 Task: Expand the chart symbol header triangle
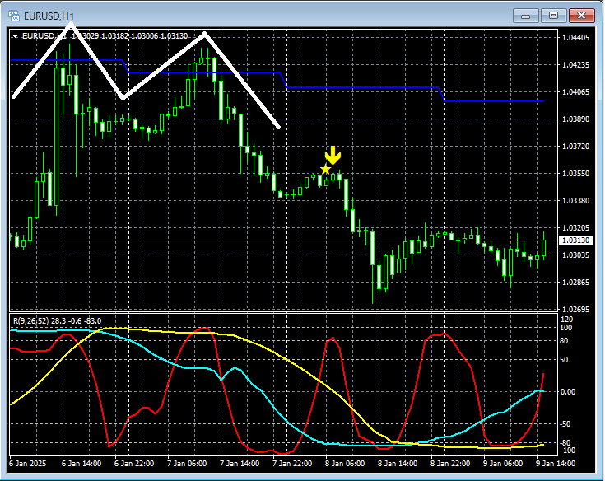[15, 36]
